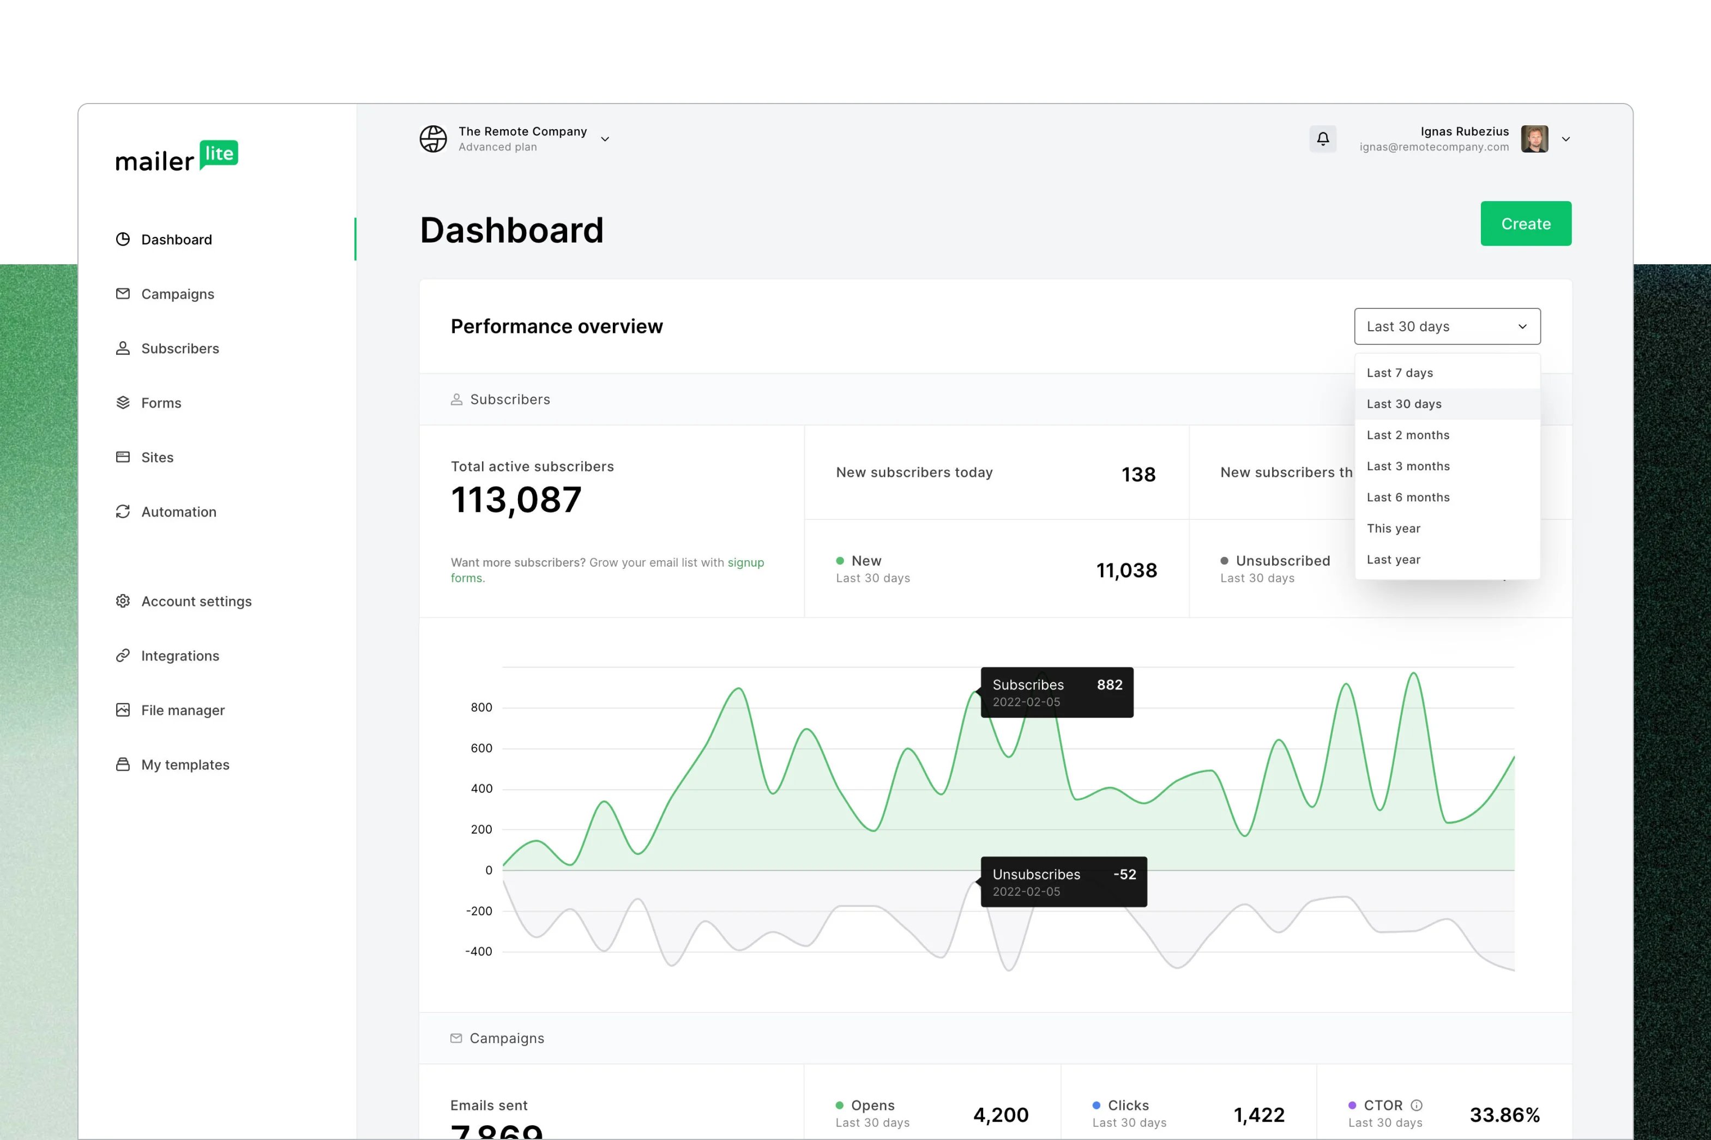Screen dimensions: 1711x1140
Task: Expand the company switcher for The Remote Company
Action: (x=605, y=139)
